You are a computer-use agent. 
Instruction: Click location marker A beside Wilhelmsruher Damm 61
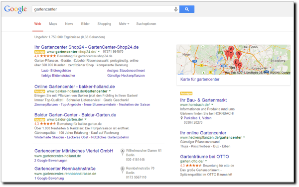click(123, 152)
